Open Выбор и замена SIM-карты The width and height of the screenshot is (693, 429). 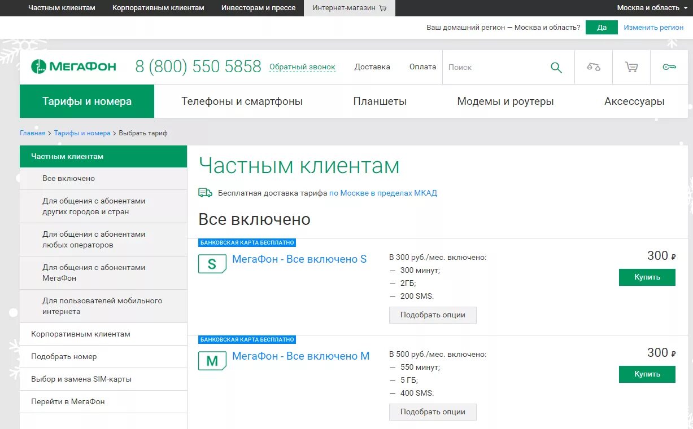(103, 379)
